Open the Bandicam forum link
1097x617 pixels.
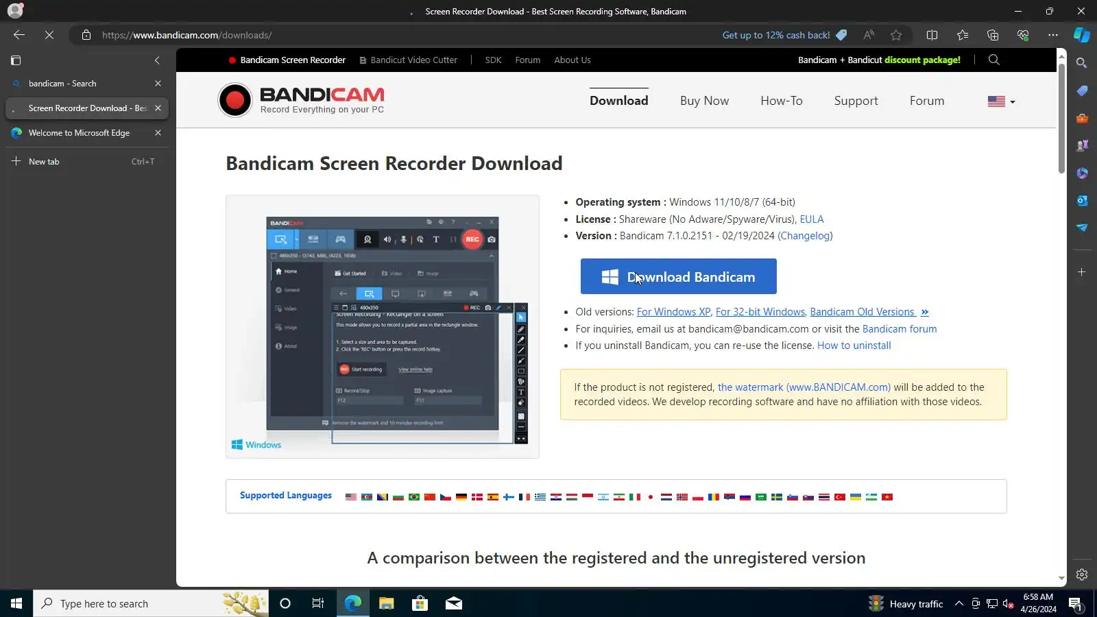coord(900,329)
